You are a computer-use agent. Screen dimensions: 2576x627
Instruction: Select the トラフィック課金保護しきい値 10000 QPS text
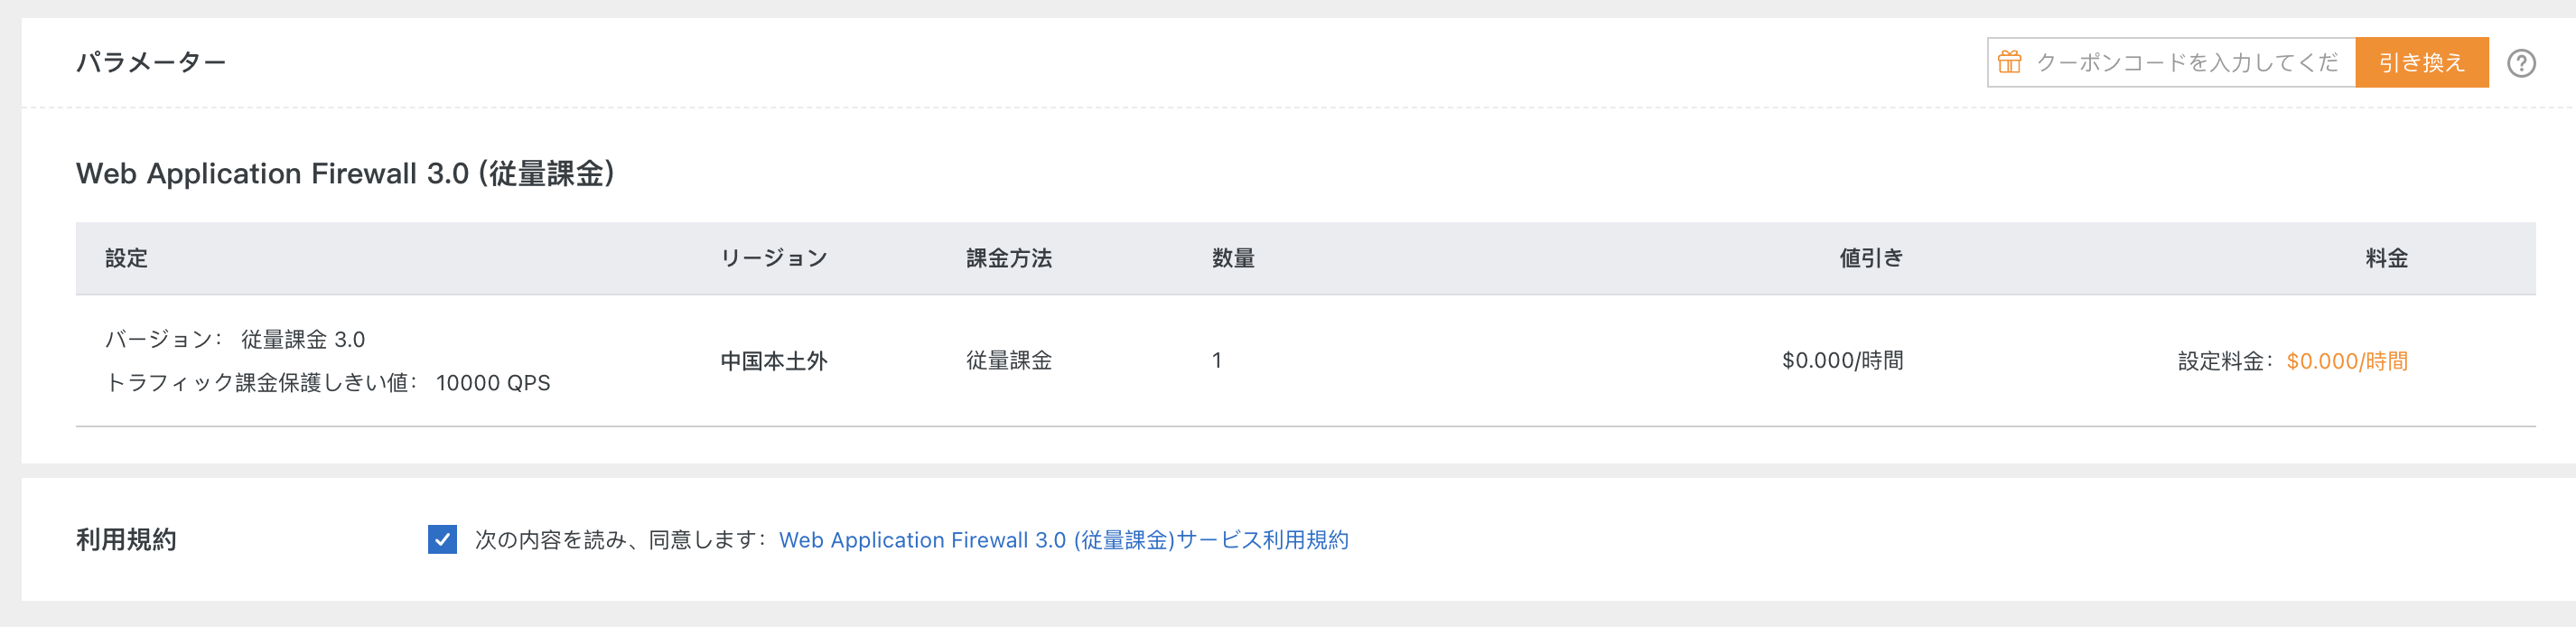tap(330, 381)
